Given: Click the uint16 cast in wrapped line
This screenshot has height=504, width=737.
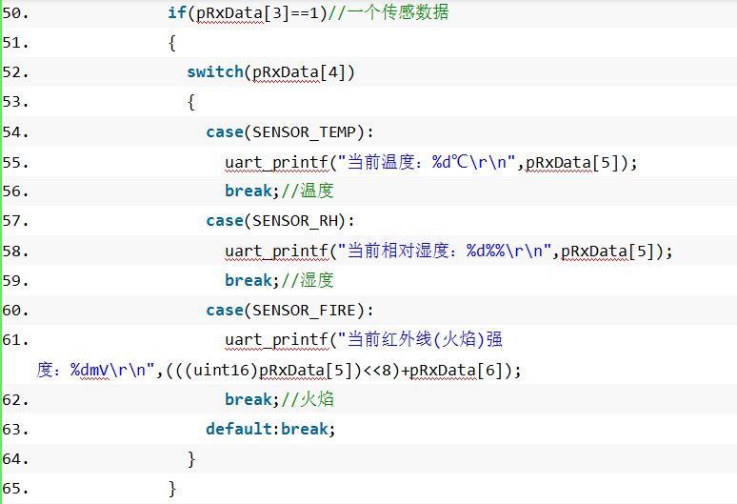Looking at the screenshot, I should coord(221,370).
